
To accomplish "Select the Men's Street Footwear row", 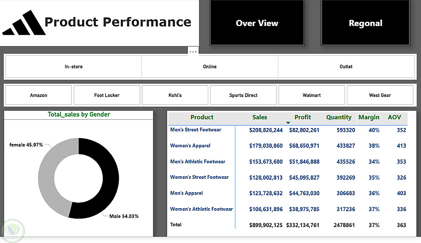I will (196, 130).
